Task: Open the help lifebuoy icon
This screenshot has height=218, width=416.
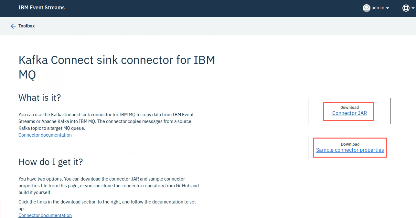Action: coord(406,8)
